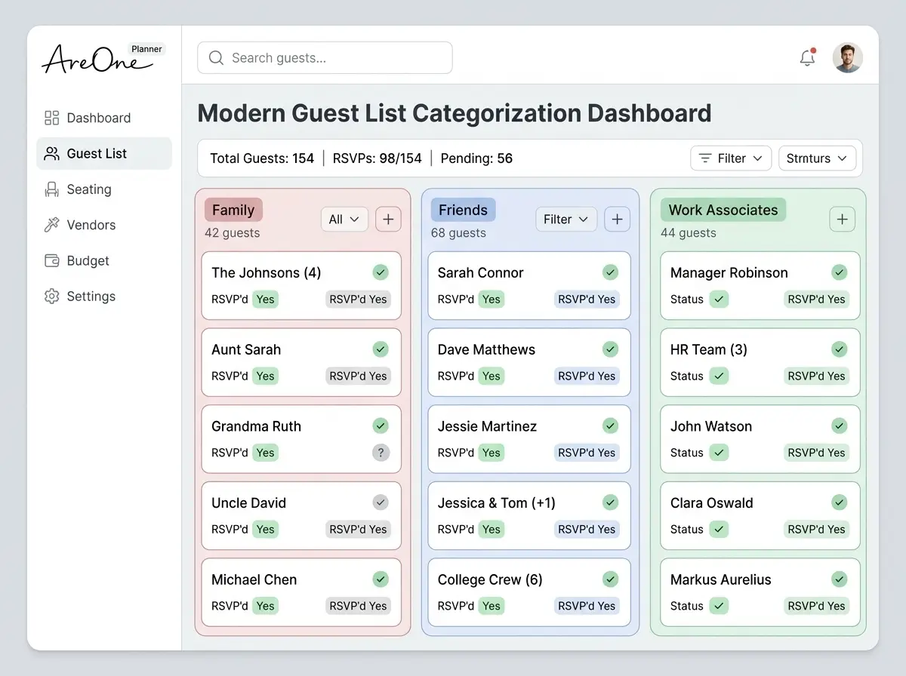The height and width of the screenshot is (676, 906).
Task: Click RSVPs: 98/154 stat
Action: click(x=377, y=158)
